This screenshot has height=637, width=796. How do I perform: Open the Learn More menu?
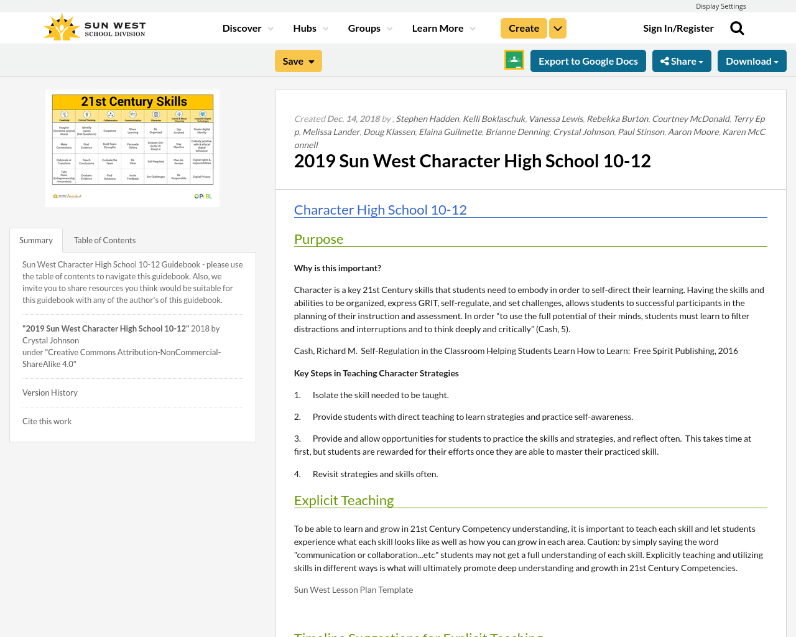tap(442, 27)
